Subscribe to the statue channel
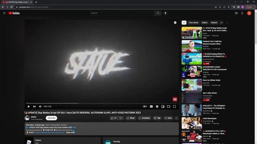This screenshot has height=144, width=257. 51,118
